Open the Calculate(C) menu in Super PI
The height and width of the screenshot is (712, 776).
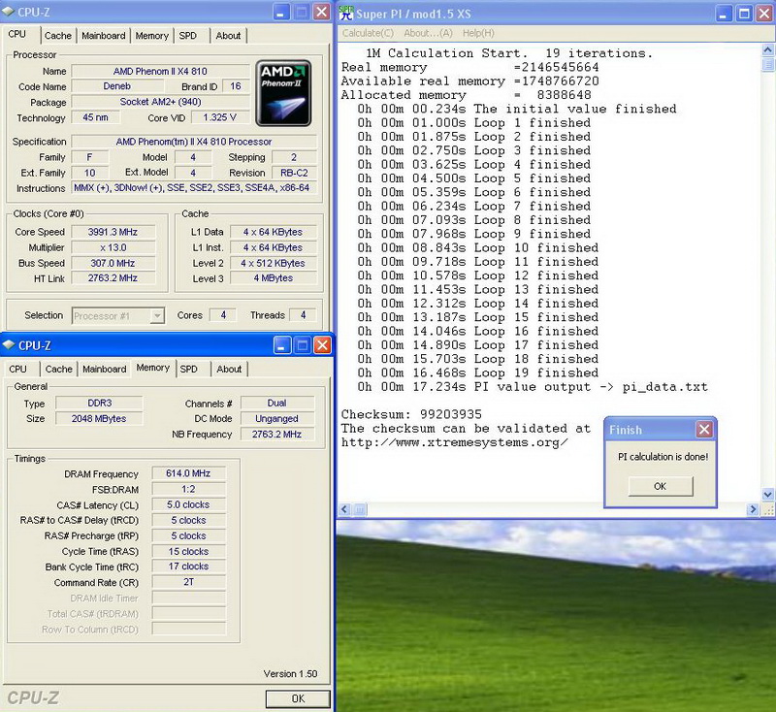(x=369, y=33)
